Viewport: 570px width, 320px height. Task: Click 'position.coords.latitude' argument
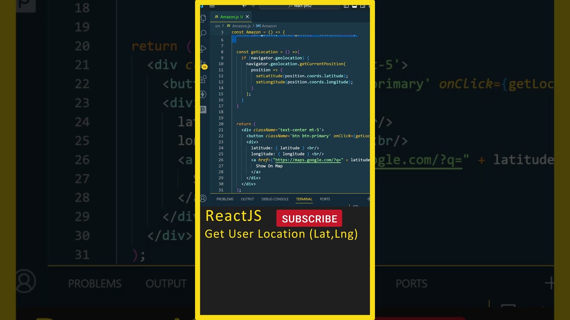pyautogui.click(x=314, y=76)
